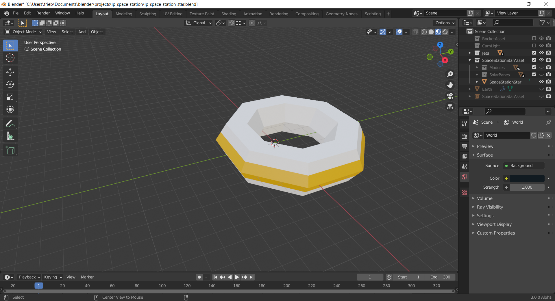Add a new workspace tab
This screenshot has width=555, height=301.
click(388, 14)
